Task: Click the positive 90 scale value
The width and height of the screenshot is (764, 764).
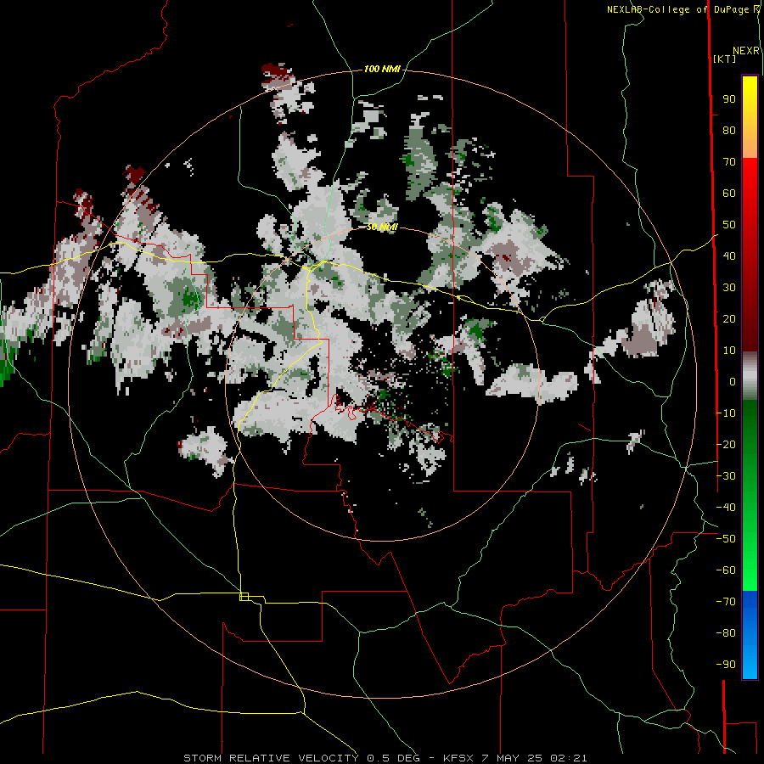Action: click(729, 99)
